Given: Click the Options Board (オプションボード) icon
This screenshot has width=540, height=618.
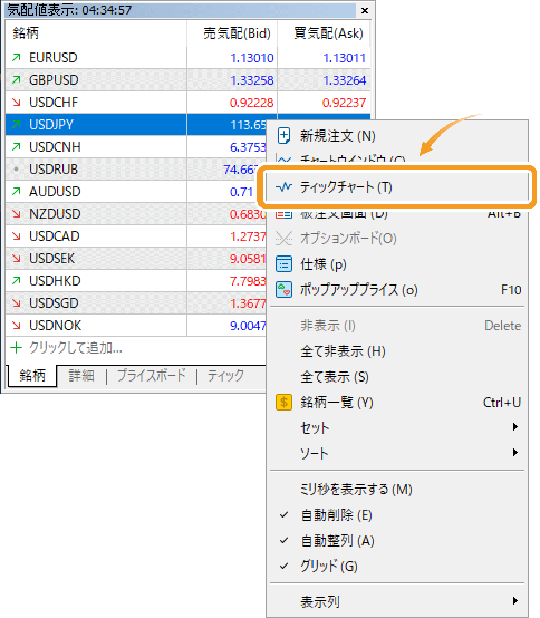Looking at the screenshot, I should coord(284,238).
